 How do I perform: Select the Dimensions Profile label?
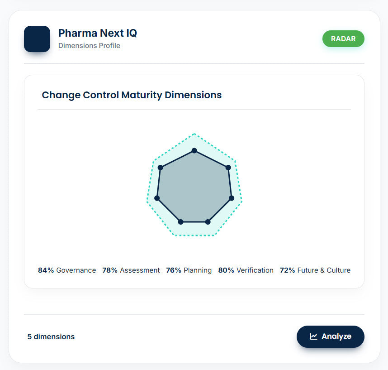[x=89, y=46]
